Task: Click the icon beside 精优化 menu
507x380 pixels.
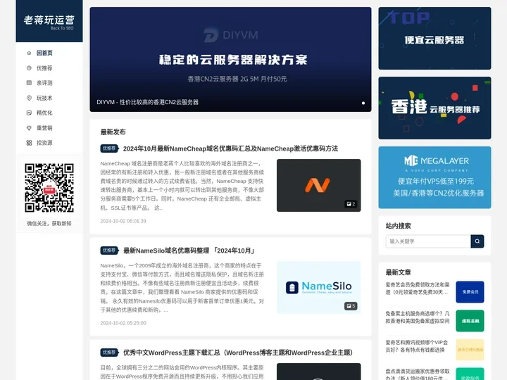Action: click(x=29, y=113)
